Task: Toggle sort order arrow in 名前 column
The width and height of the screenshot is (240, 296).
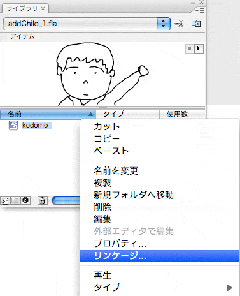Action: pos(90,114)
